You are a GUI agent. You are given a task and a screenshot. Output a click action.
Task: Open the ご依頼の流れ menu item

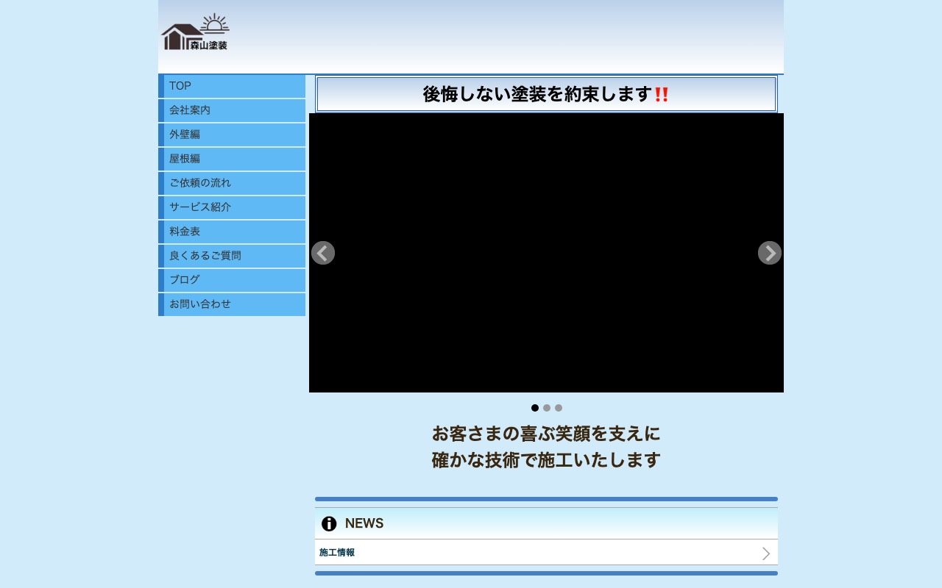[232, 183]
